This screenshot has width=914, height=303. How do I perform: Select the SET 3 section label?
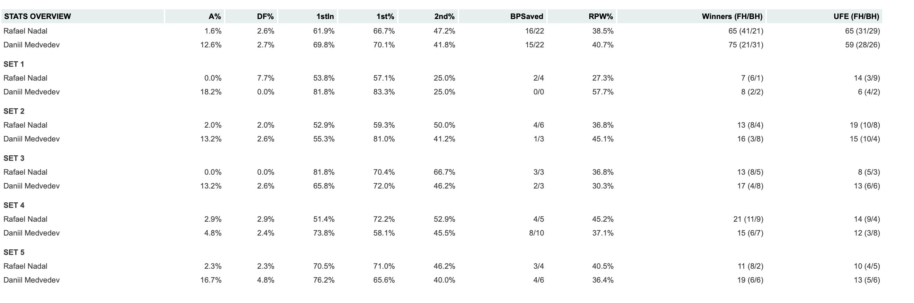tap(14, 158)
